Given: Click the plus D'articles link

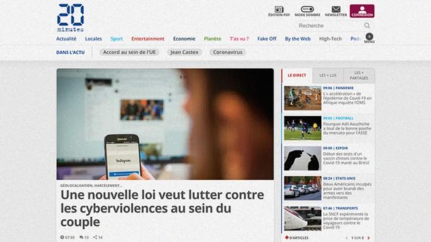Looking at the screenshot, I should 297,238.
